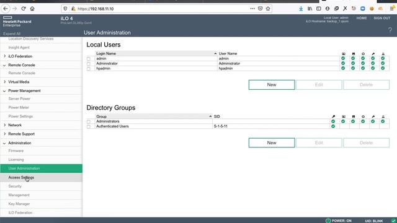This screenshot has height=223, width=397.
Task: Toggle Login Name column sort arrow
Action: click(x=215, y=54)
